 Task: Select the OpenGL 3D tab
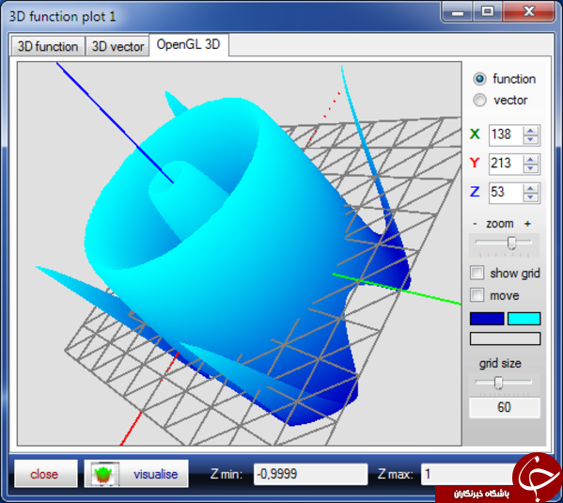point(189,44)
